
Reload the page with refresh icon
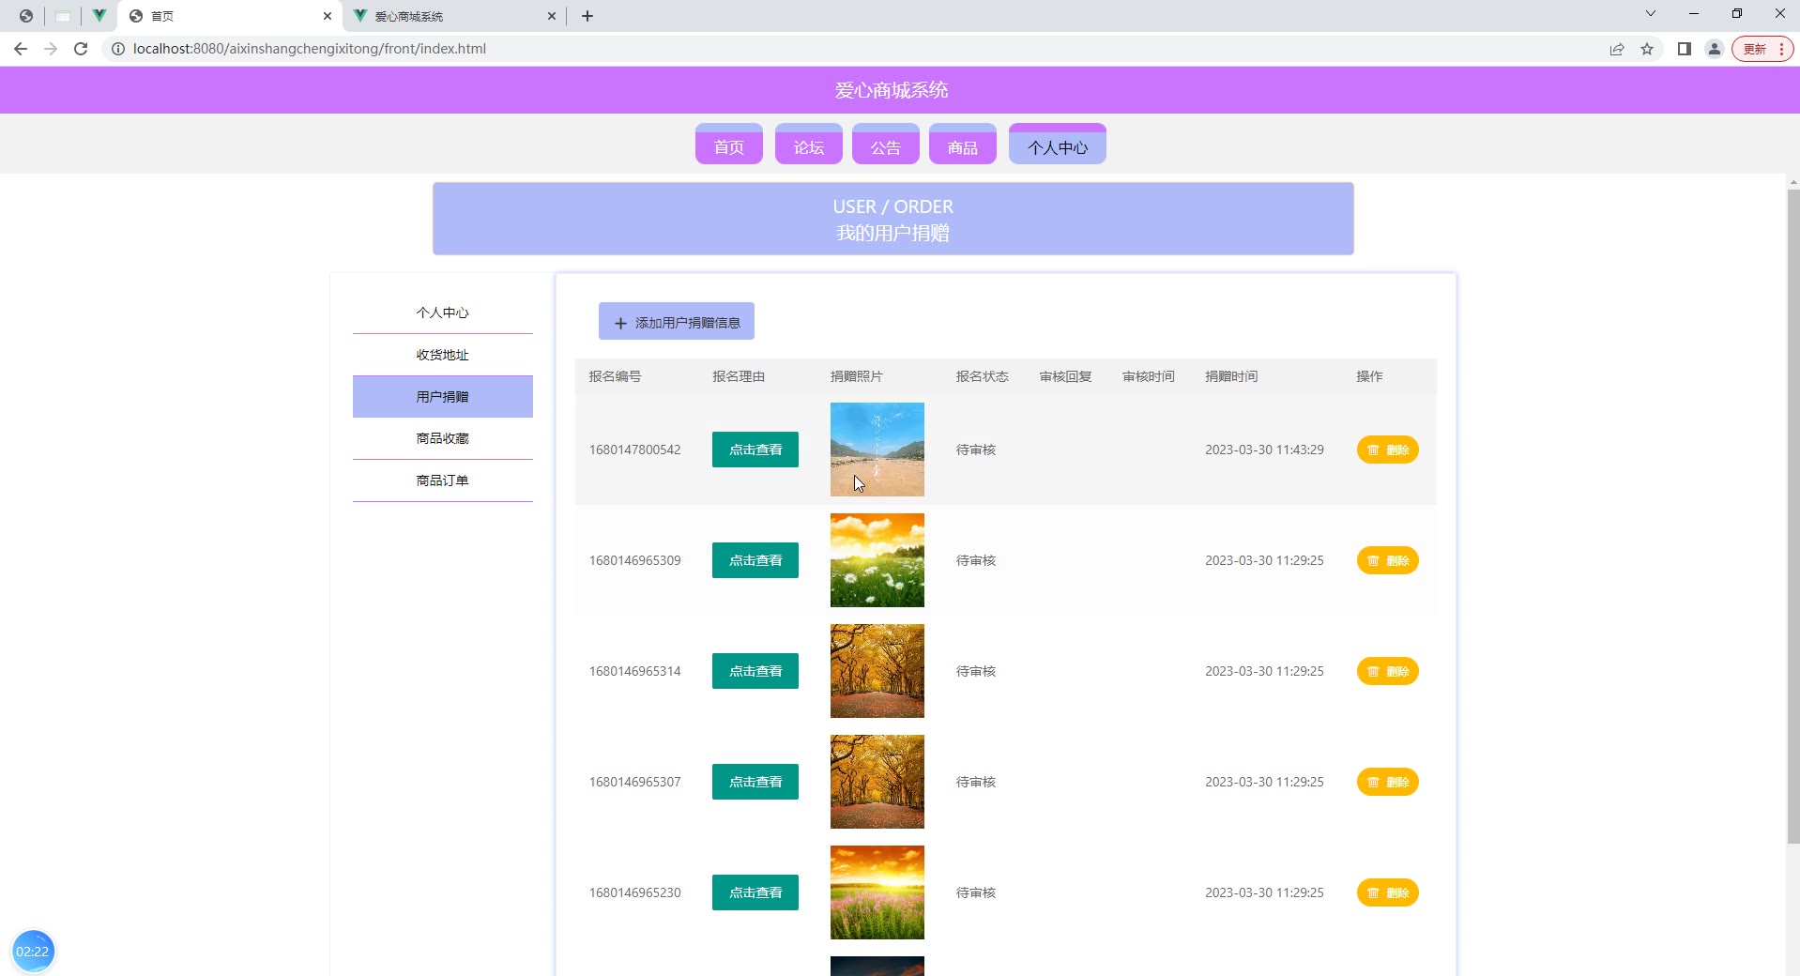coord(81,49)
